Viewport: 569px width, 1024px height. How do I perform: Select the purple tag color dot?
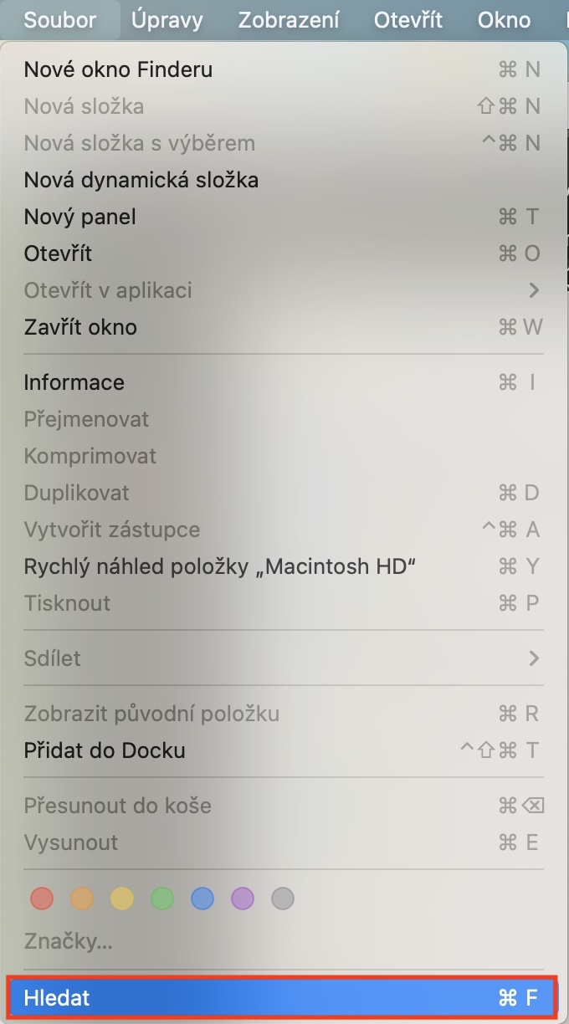tap(242, 899)
